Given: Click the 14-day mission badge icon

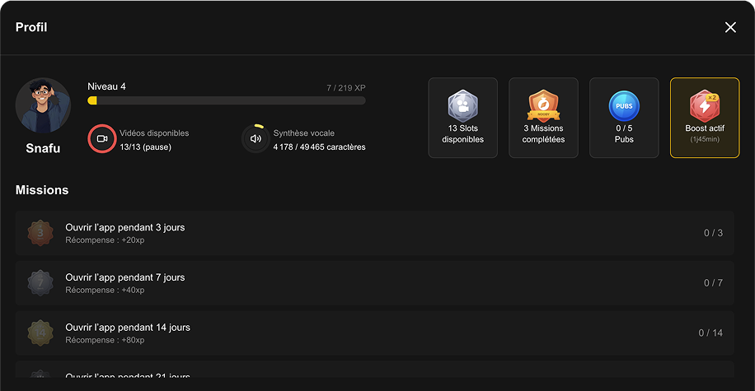Looking at the screenshot, I should (x=40, y=333).
